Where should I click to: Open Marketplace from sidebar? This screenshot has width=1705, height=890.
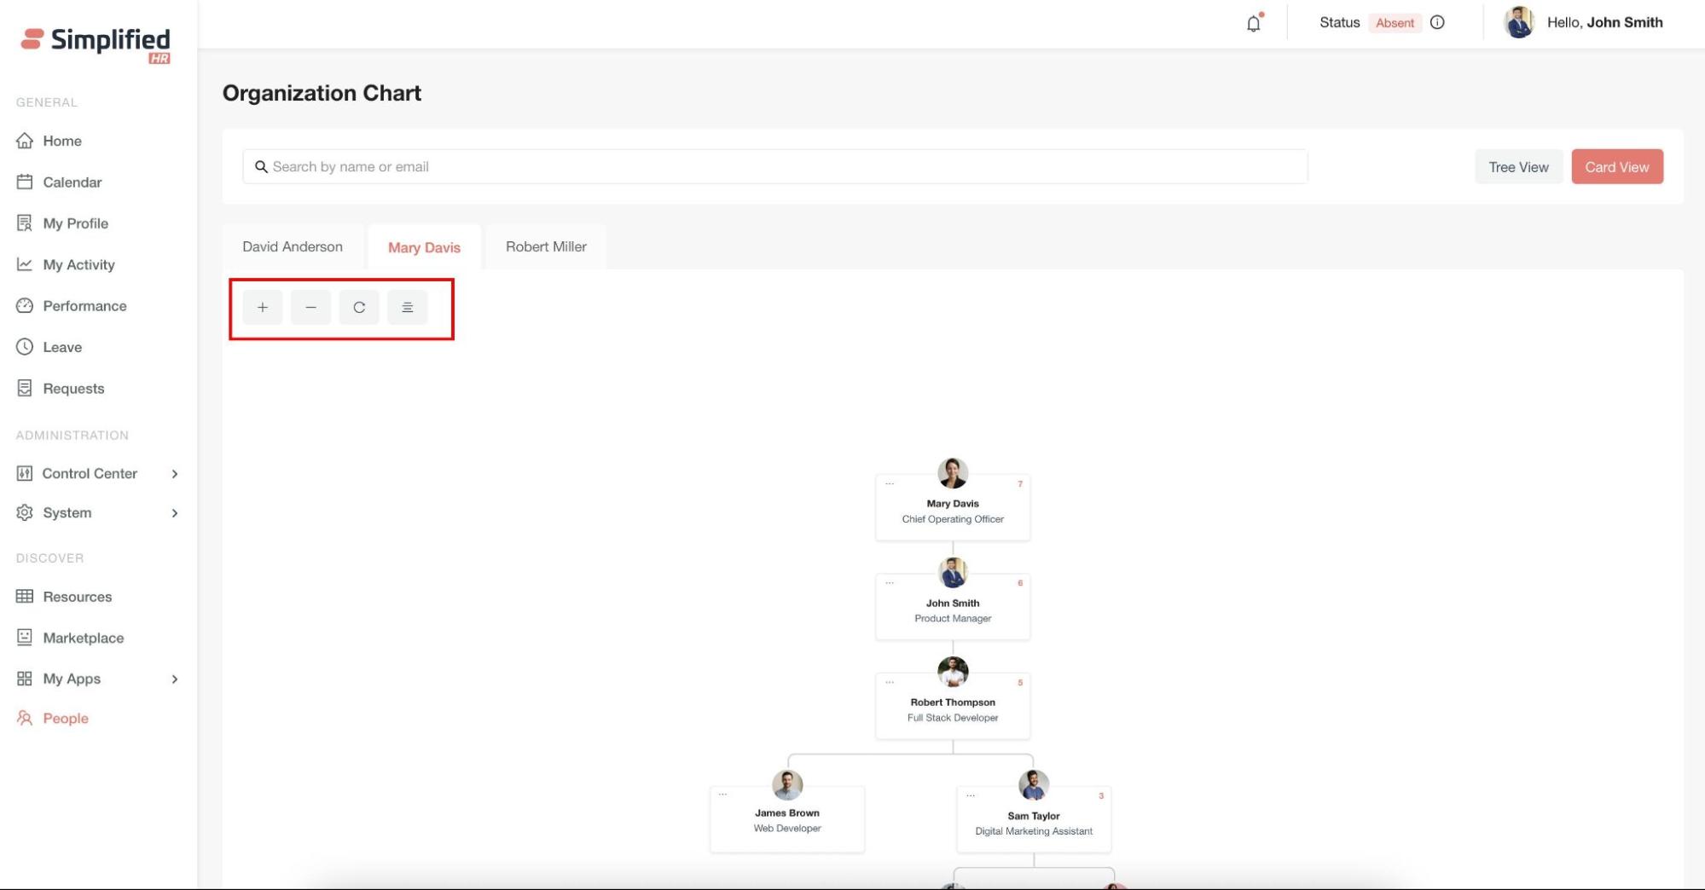[x=83, y=638]
